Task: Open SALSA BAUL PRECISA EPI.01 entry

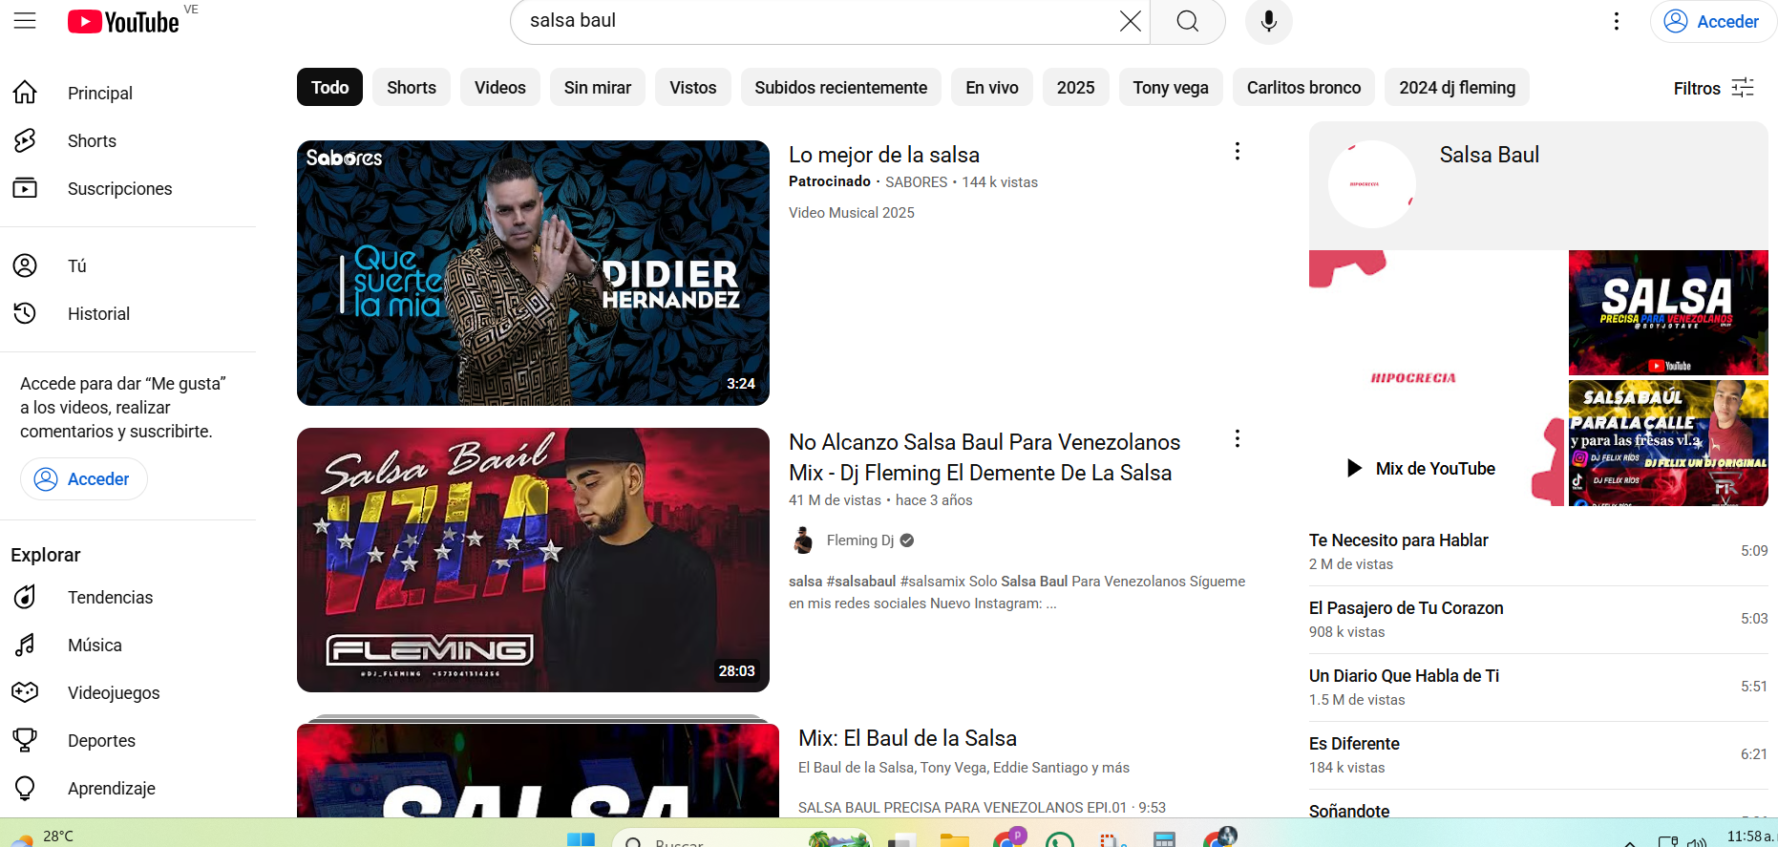Action: pos(982,808)
